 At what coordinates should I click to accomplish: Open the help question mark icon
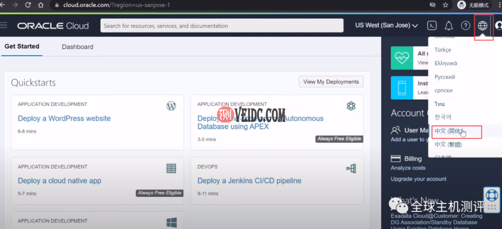tap(465, 26)
